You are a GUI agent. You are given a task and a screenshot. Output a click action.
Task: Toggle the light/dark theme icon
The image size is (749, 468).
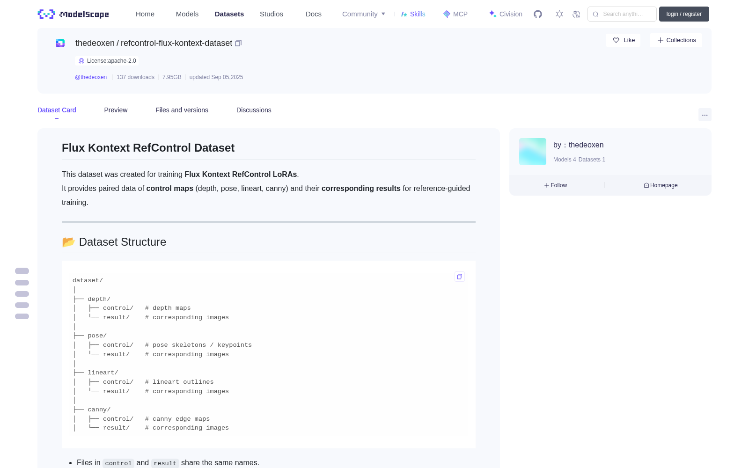point(559,14)
